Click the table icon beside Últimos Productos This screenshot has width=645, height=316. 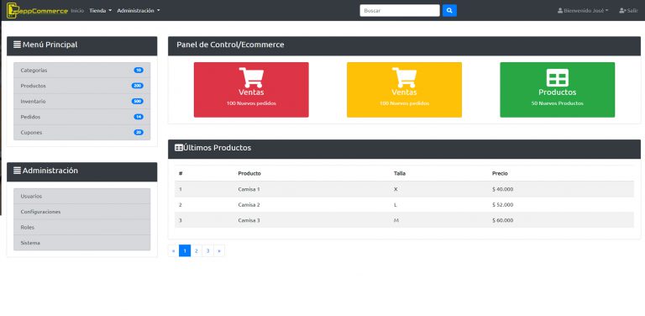tap(179, 148)
